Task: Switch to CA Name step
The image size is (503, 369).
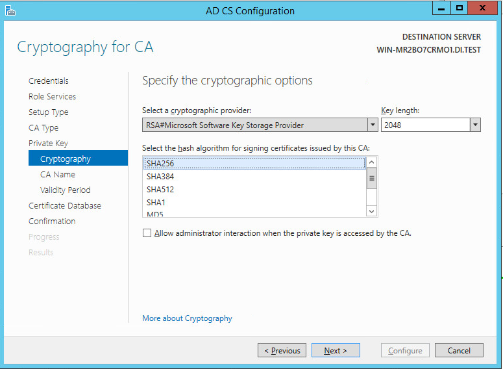Action: tap(58, 175)
